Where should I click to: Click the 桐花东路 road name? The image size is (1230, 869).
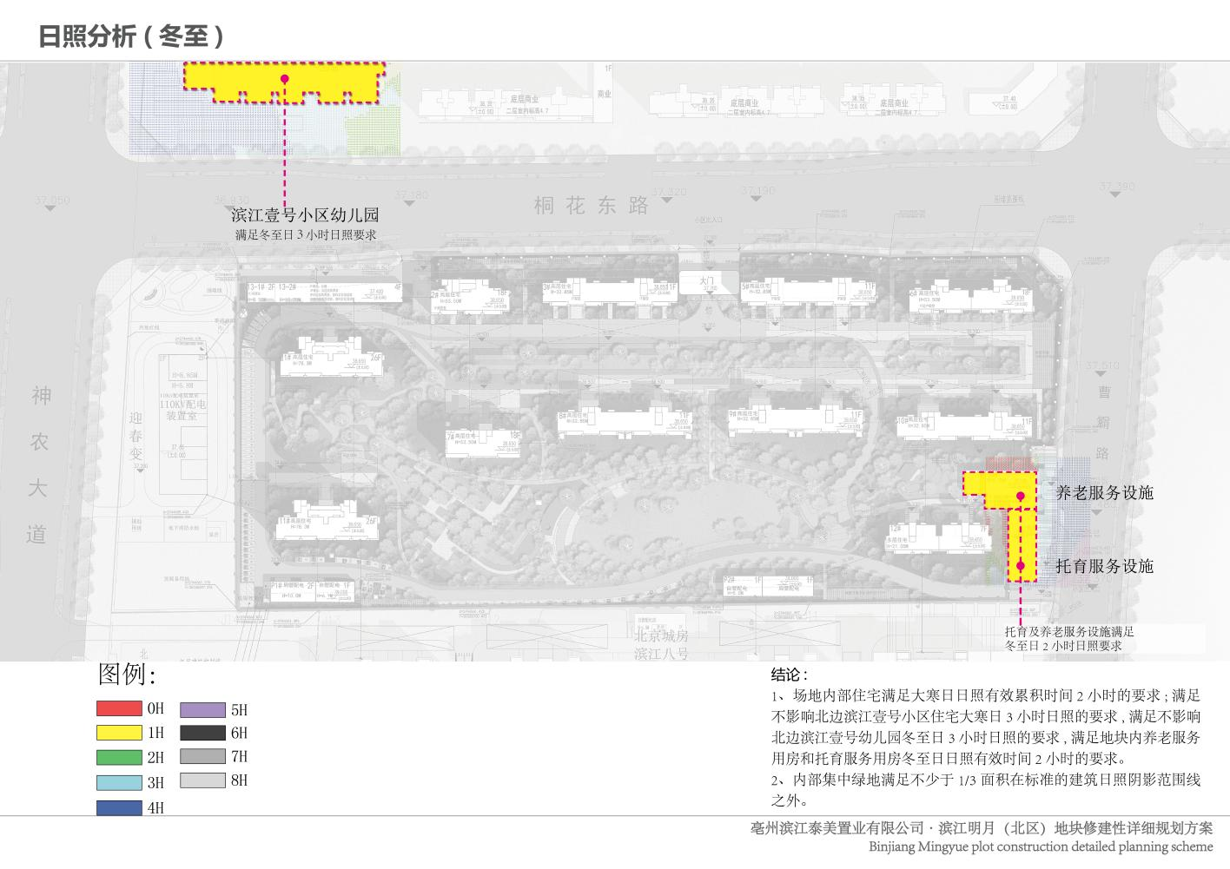592,206
